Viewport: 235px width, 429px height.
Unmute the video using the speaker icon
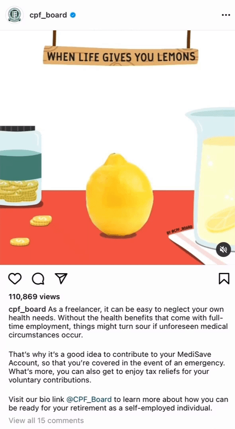[x=223, y=249]
